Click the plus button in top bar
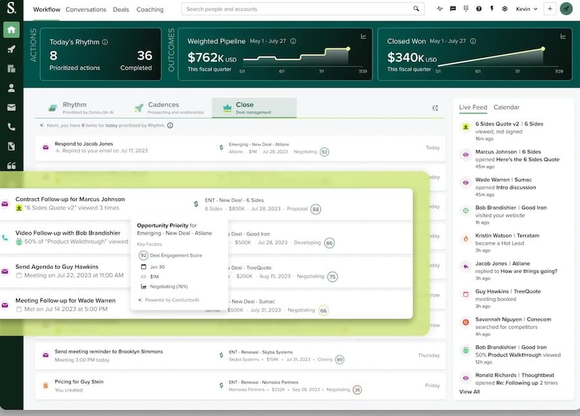Screen dimensions: 580x416 point(550,9)
